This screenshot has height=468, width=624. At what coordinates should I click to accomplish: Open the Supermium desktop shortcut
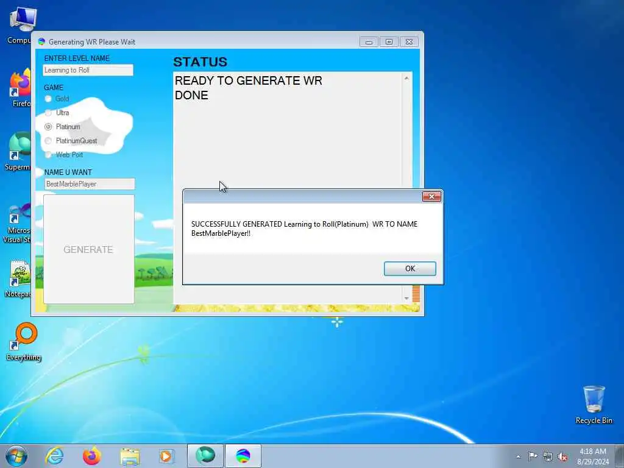(18, 151)
